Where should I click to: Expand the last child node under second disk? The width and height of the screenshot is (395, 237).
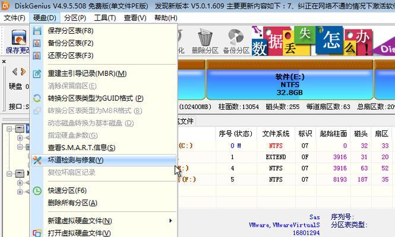tap(20, 192)
